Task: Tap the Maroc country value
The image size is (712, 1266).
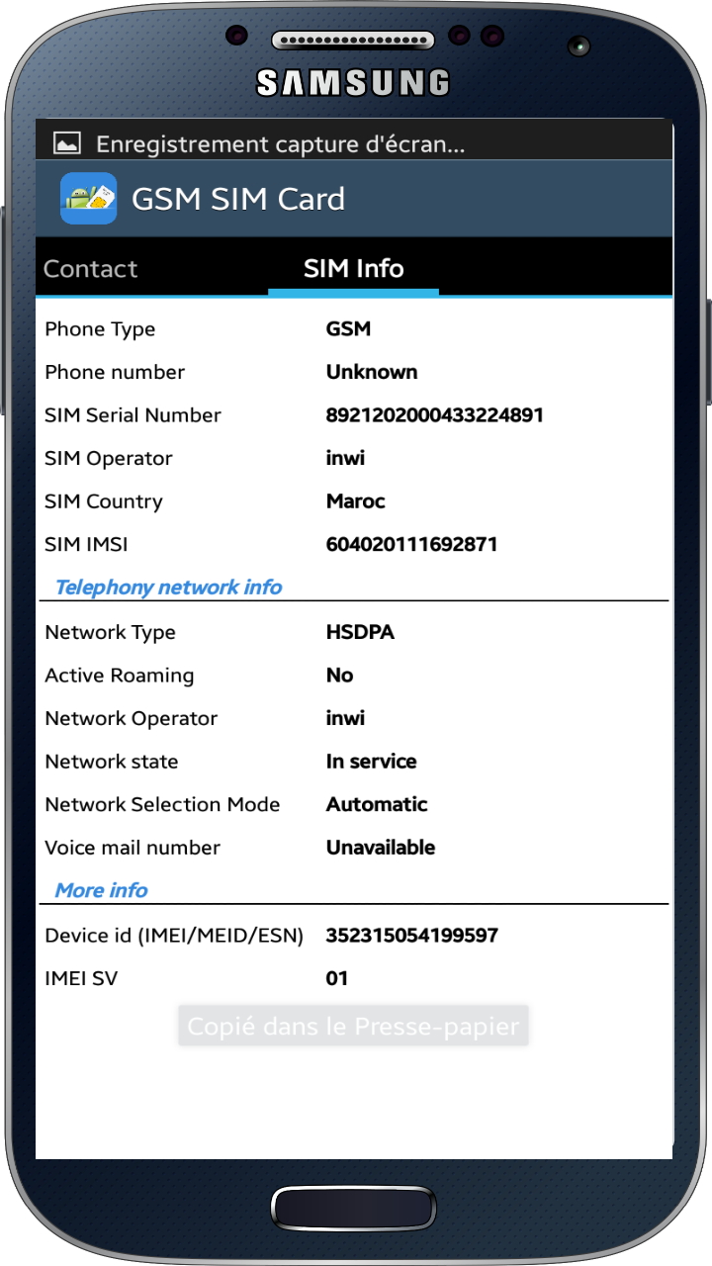Action: (x=356, y=501)
